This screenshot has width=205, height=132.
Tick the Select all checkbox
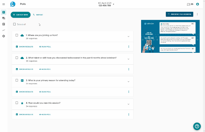14,24
